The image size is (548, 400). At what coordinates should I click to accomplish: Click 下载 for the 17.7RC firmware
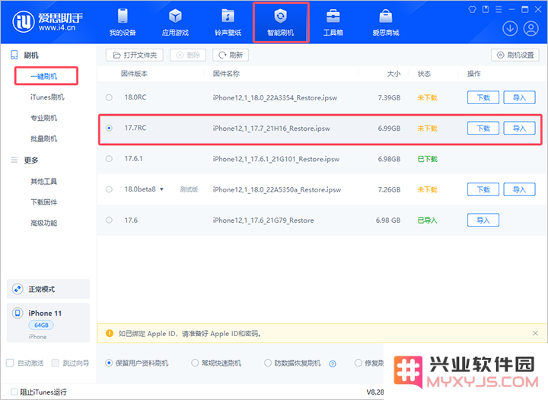point(483,128)
